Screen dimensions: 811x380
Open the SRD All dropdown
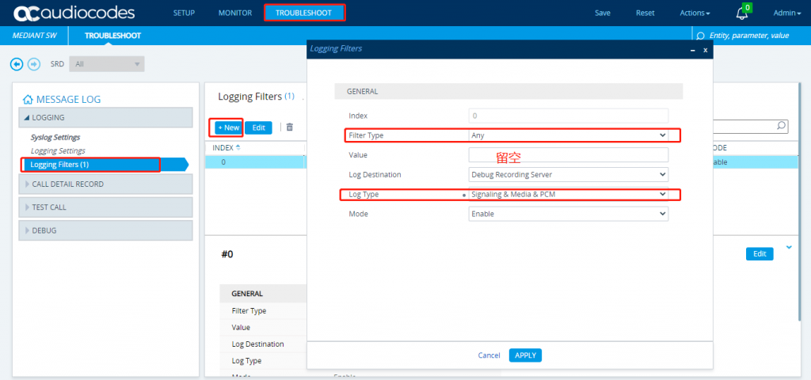pos(107,64)
